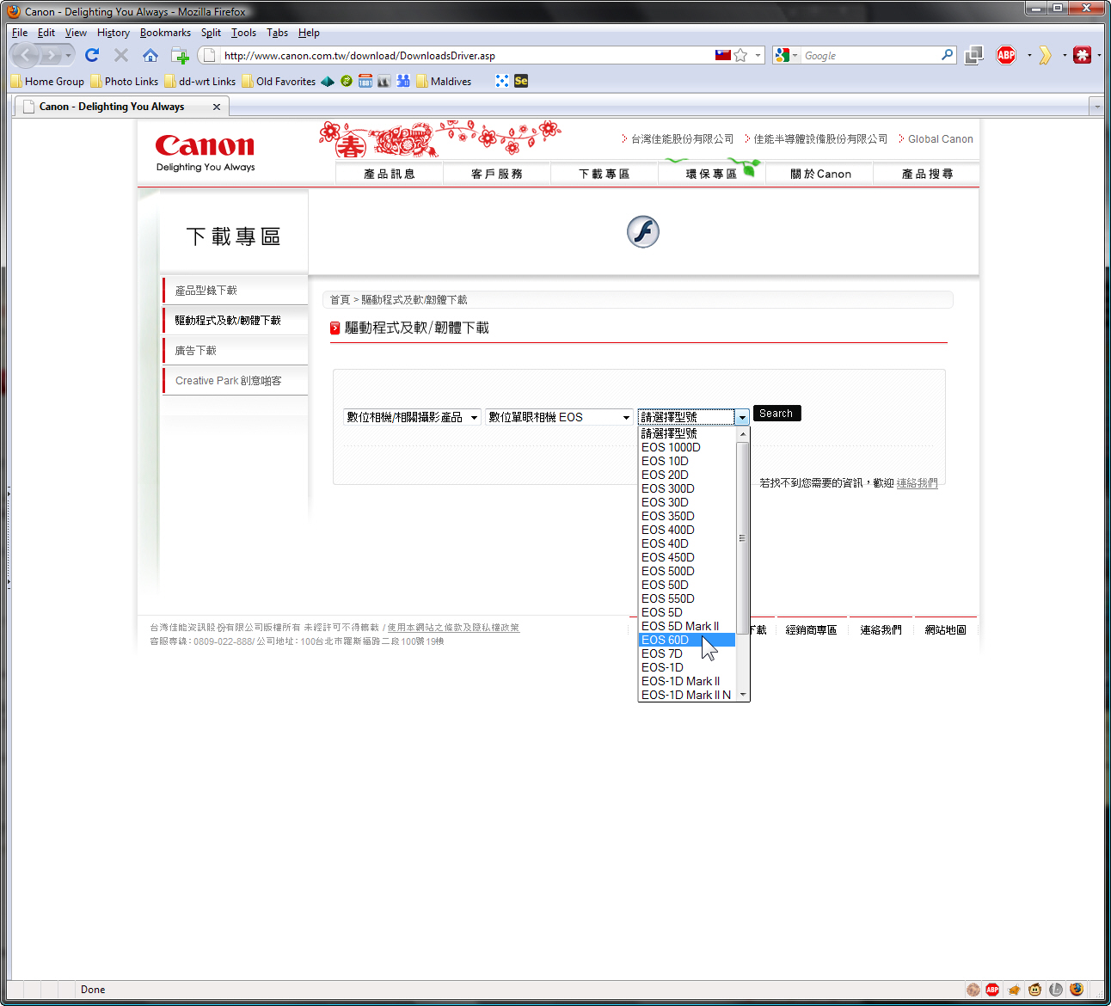Select EOS 5D Mark II in list

tap(686, 626)
